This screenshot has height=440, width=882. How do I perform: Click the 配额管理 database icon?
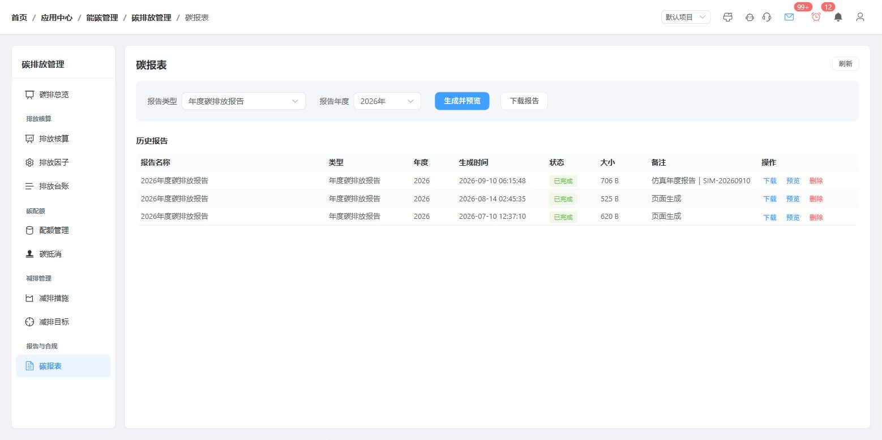(30, 230)
